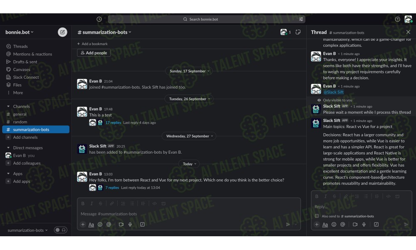This screenshot has height=250, width=416.
Task: Compose a new message
Action: (x=62, y=32)
